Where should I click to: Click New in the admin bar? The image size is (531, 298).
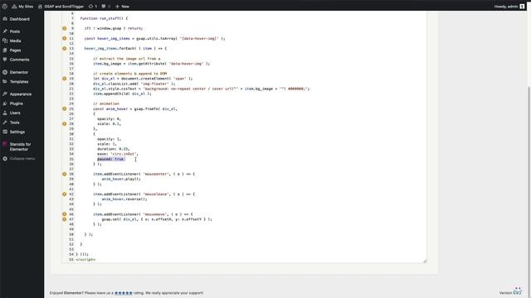tap(122, 7)
